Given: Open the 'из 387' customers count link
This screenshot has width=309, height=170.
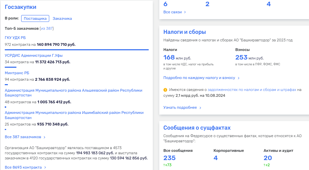Looking at the screenshot, I should [x=47, y=28].
